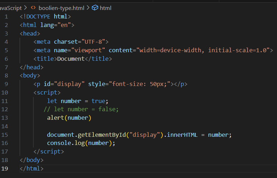
Task: Click the commented-out let number = false line
Action: click(81, 109)
